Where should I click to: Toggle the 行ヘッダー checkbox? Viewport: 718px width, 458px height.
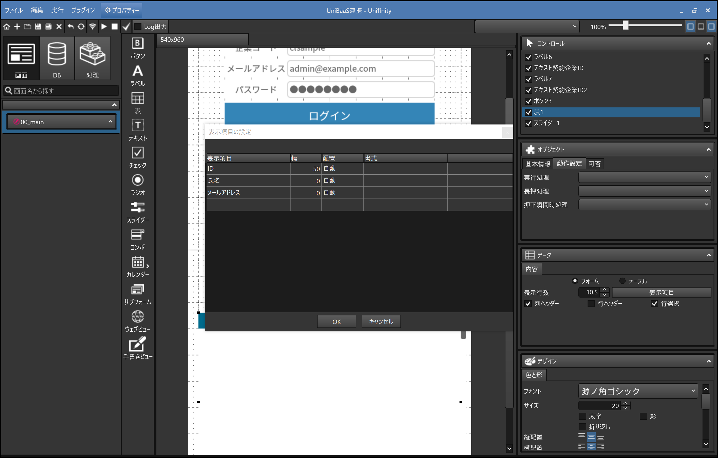591,303
